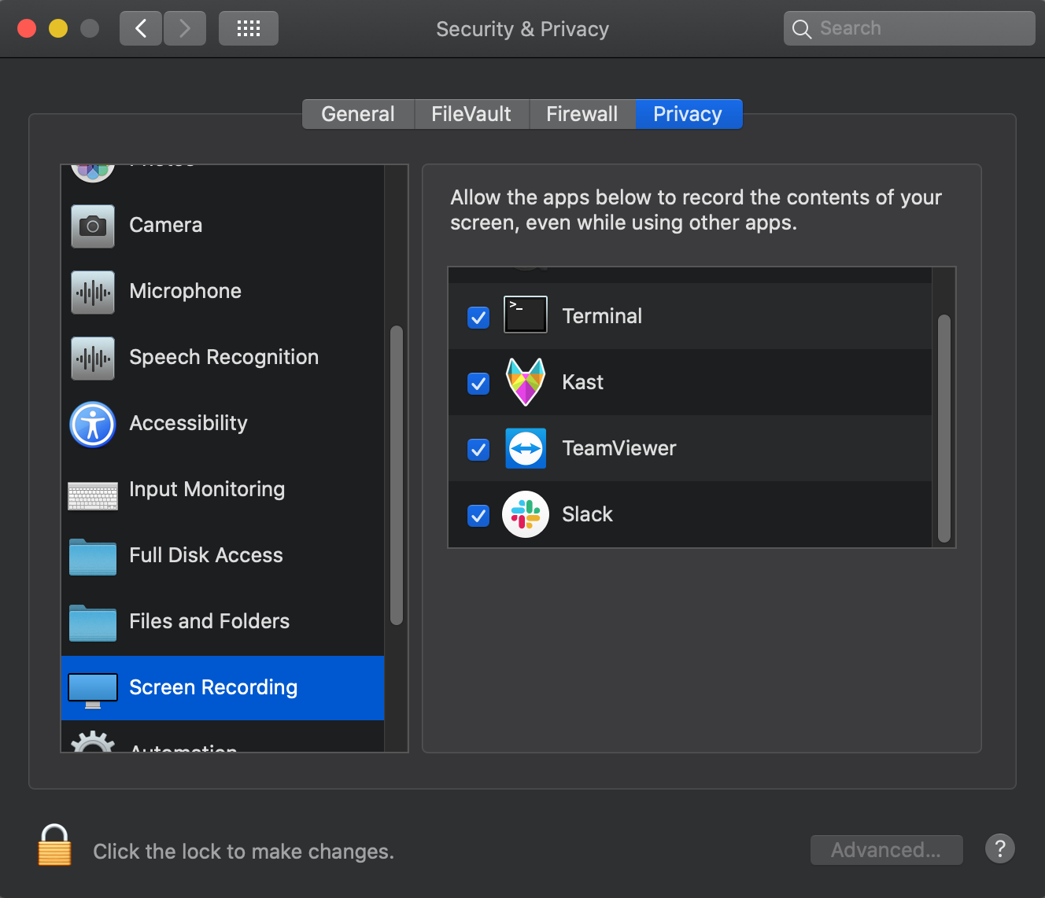Switch to the FileVault tab
Viewport: 1045px width, 898px height.
[x=471, y=114]
